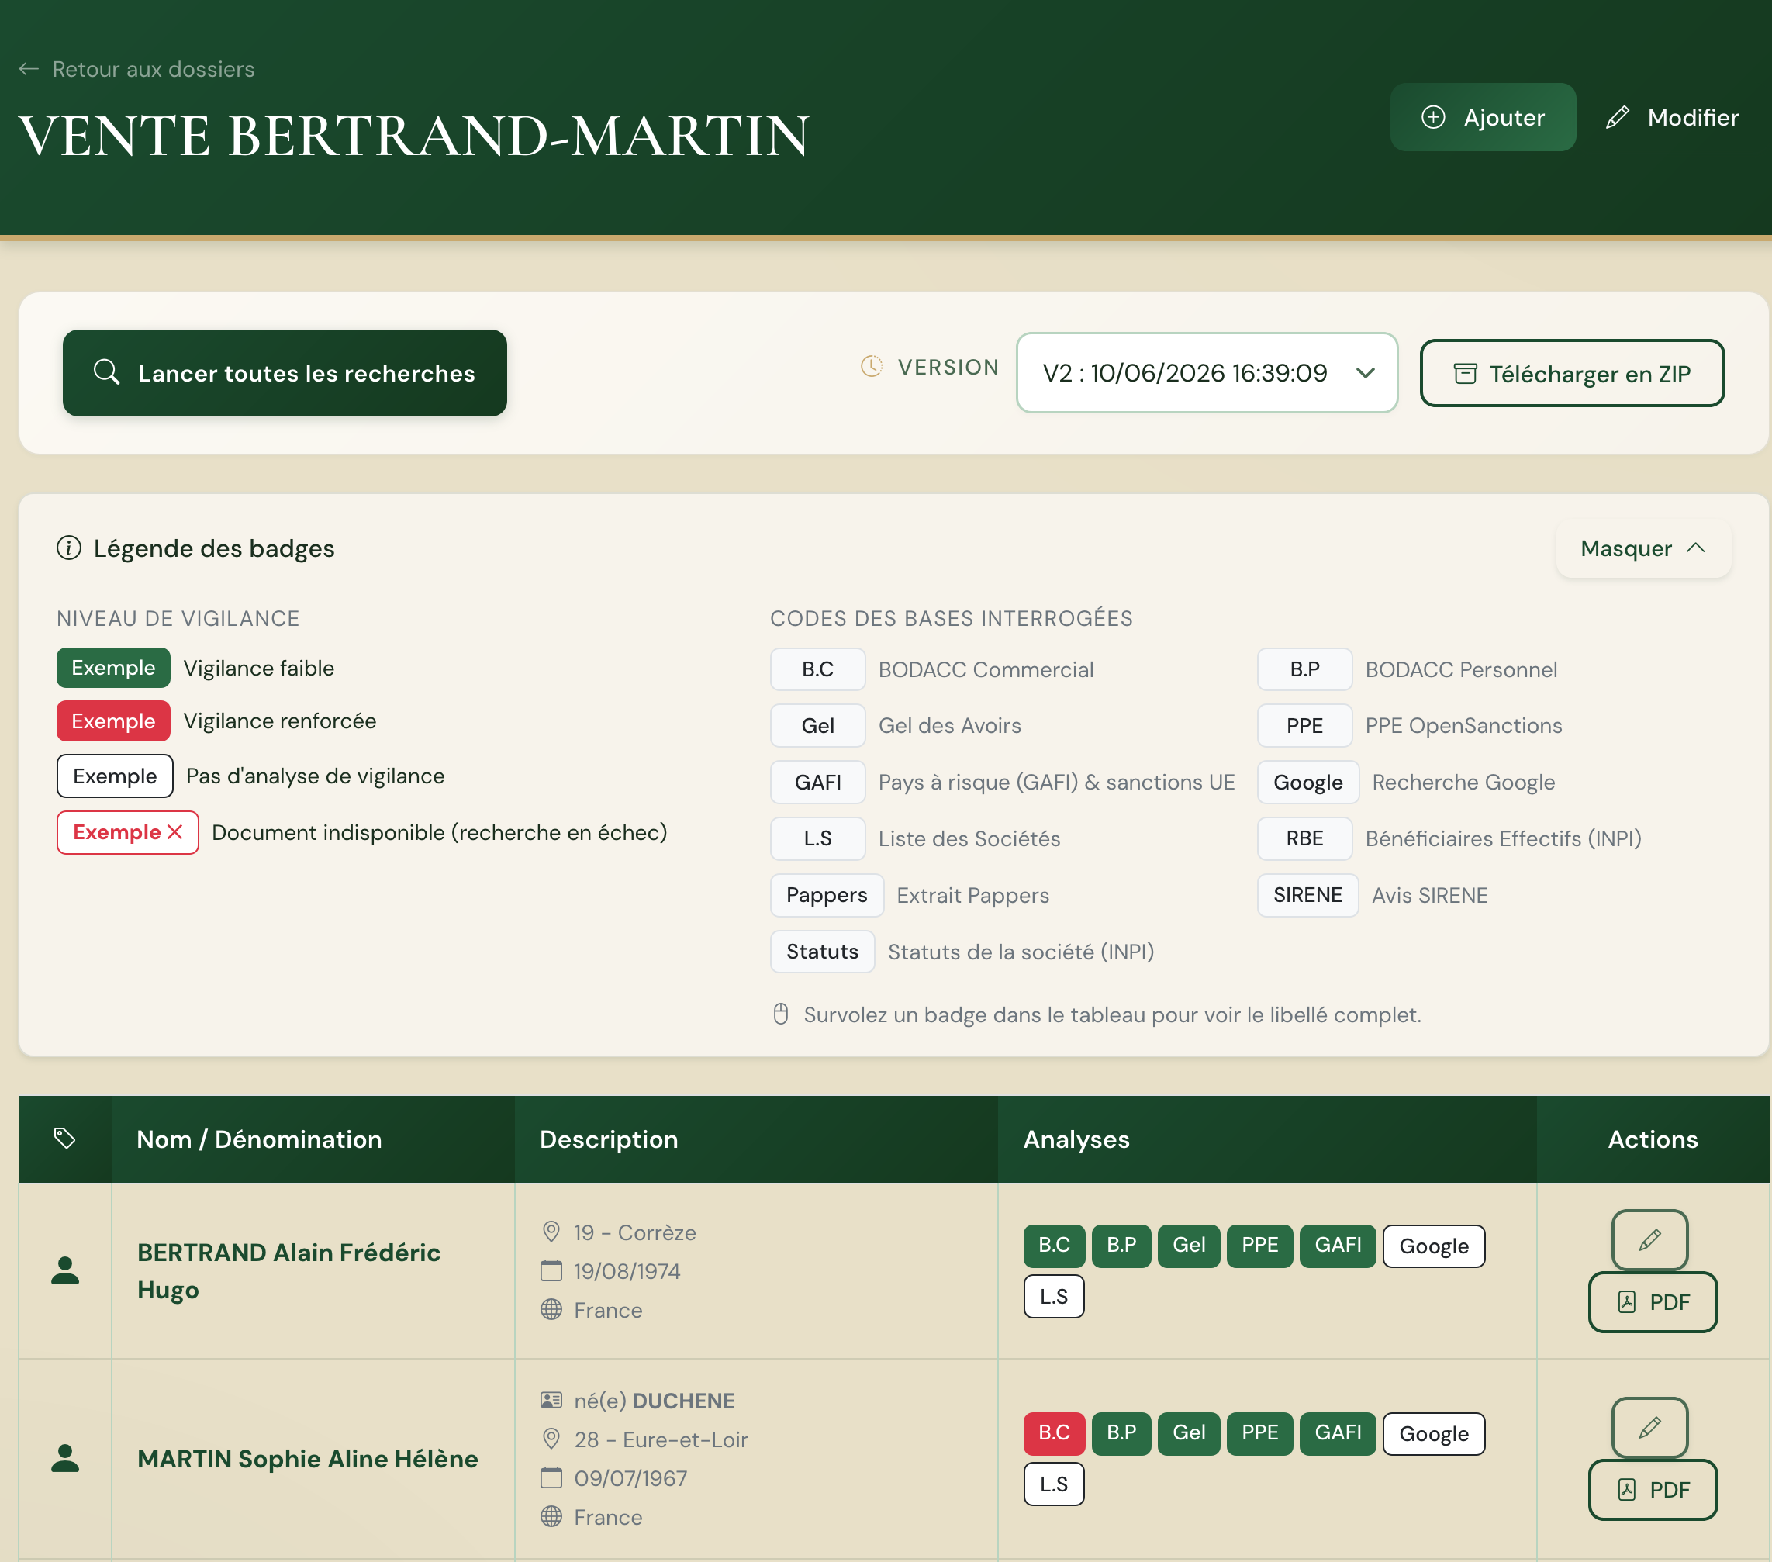The width and height of the screenshot is (1772, 1562).
Task: Click the Nom / Dénomination column header
Action: point(259,1139)
